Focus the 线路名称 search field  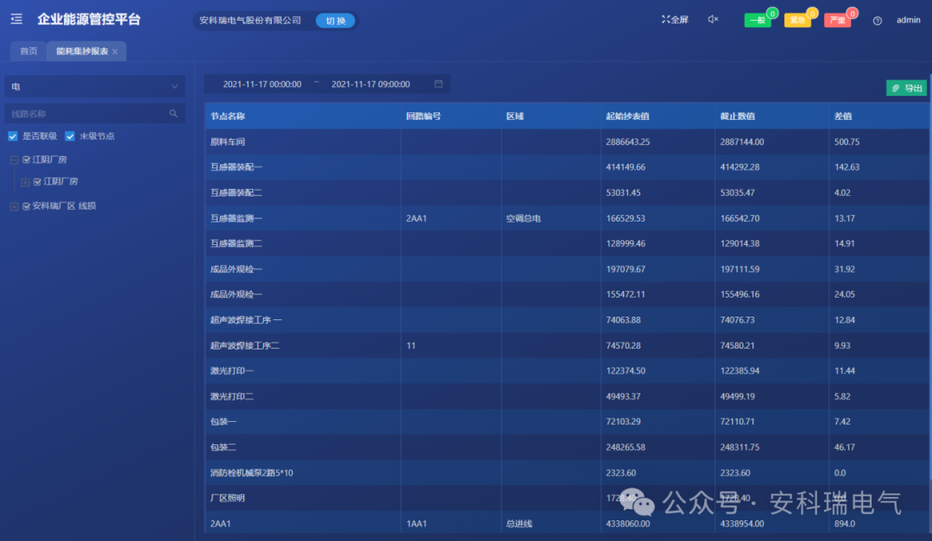[x=95, y=114]
